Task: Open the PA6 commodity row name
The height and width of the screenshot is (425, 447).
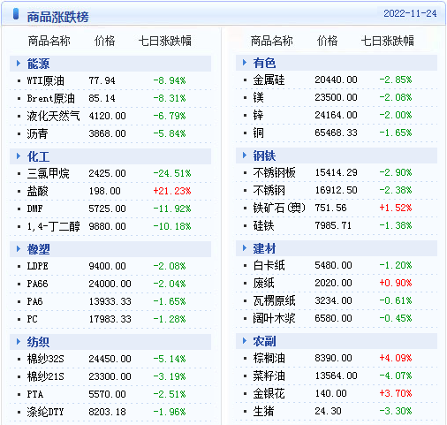Action: 34,301
